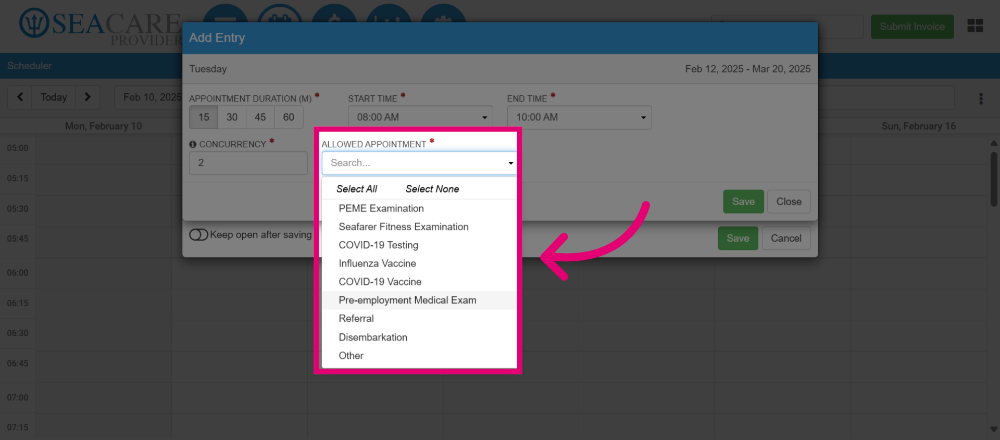Click the Close button in dialog
Screen dimensions: 1000x440
point(789,202)
